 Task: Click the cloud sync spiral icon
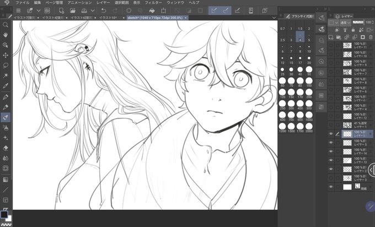click(47, 10)
